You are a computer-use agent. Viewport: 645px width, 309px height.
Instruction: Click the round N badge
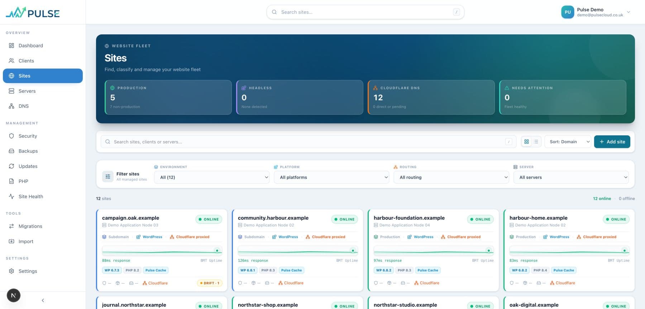point(14,295)
